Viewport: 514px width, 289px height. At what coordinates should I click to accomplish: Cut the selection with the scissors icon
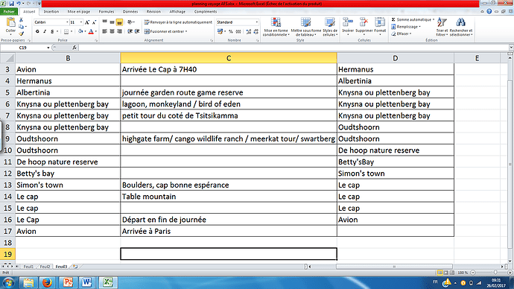point(22,20)
